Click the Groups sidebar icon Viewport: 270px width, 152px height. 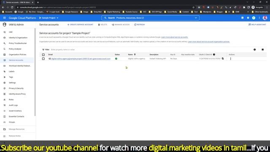click(x=5, y=122)
